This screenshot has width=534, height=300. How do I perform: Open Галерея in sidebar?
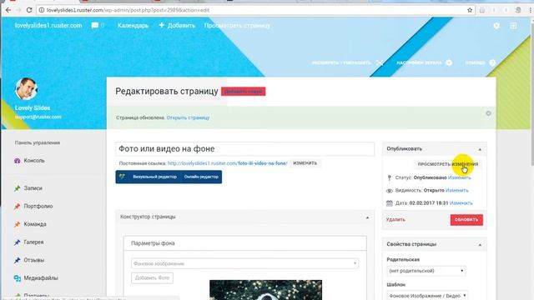(x=33, y=242)
